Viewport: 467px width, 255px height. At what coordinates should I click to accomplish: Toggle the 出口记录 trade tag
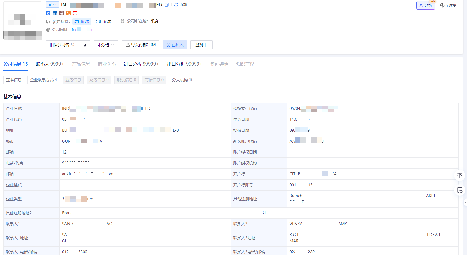103,21
